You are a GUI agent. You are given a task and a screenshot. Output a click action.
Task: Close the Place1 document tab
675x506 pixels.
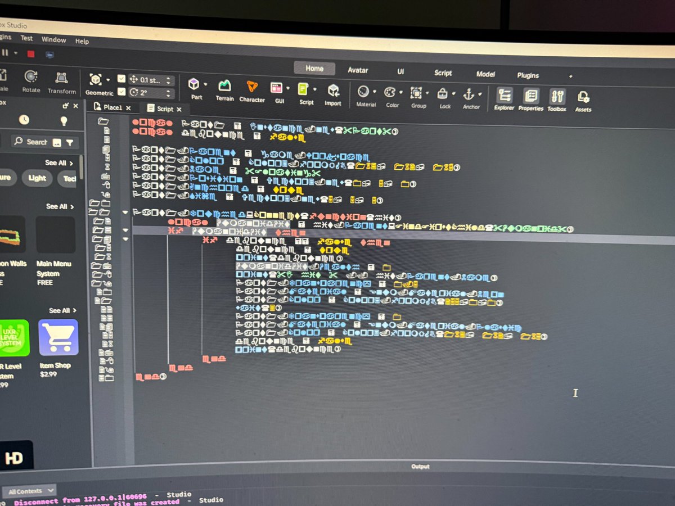pyautogui.click(x=128, y=108)
